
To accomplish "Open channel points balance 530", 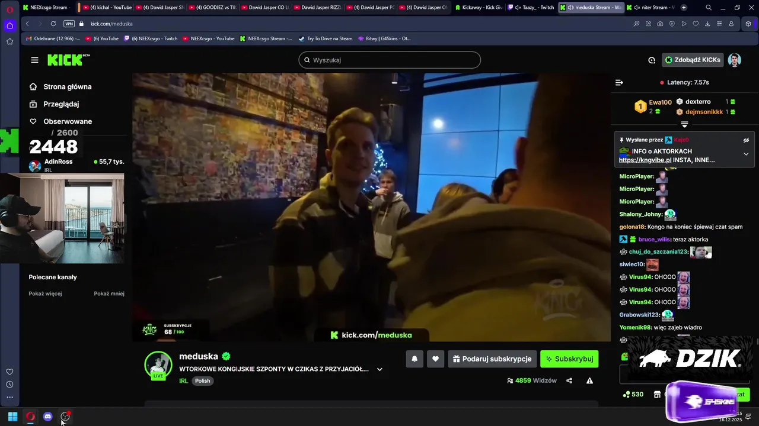I will coord(633,394).
